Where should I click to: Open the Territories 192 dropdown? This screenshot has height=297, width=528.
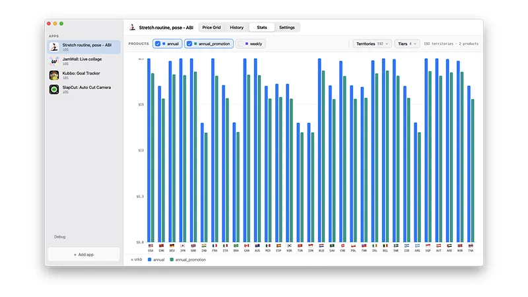coord(372,44)
